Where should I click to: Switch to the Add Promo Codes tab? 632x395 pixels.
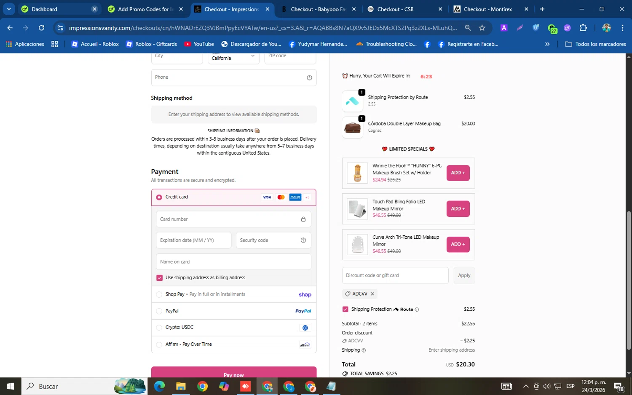pyautogui.click(x=145, y=9)
